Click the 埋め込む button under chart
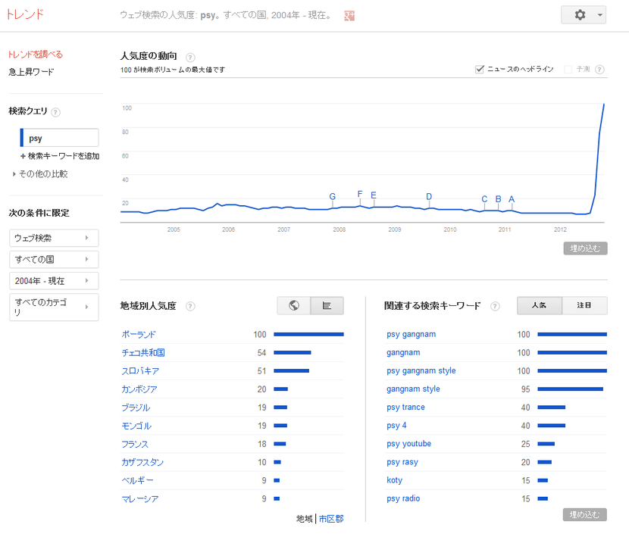629x537 pixels. pos(585,248)
